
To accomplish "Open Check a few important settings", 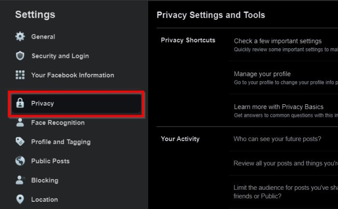I will (278, 41).
